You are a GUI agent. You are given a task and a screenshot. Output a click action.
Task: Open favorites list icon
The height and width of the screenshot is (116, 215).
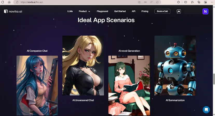click(x=192, y=2)
